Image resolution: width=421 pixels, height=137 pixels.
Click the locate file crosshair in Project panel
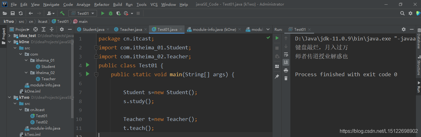click(x=36, y=29)
